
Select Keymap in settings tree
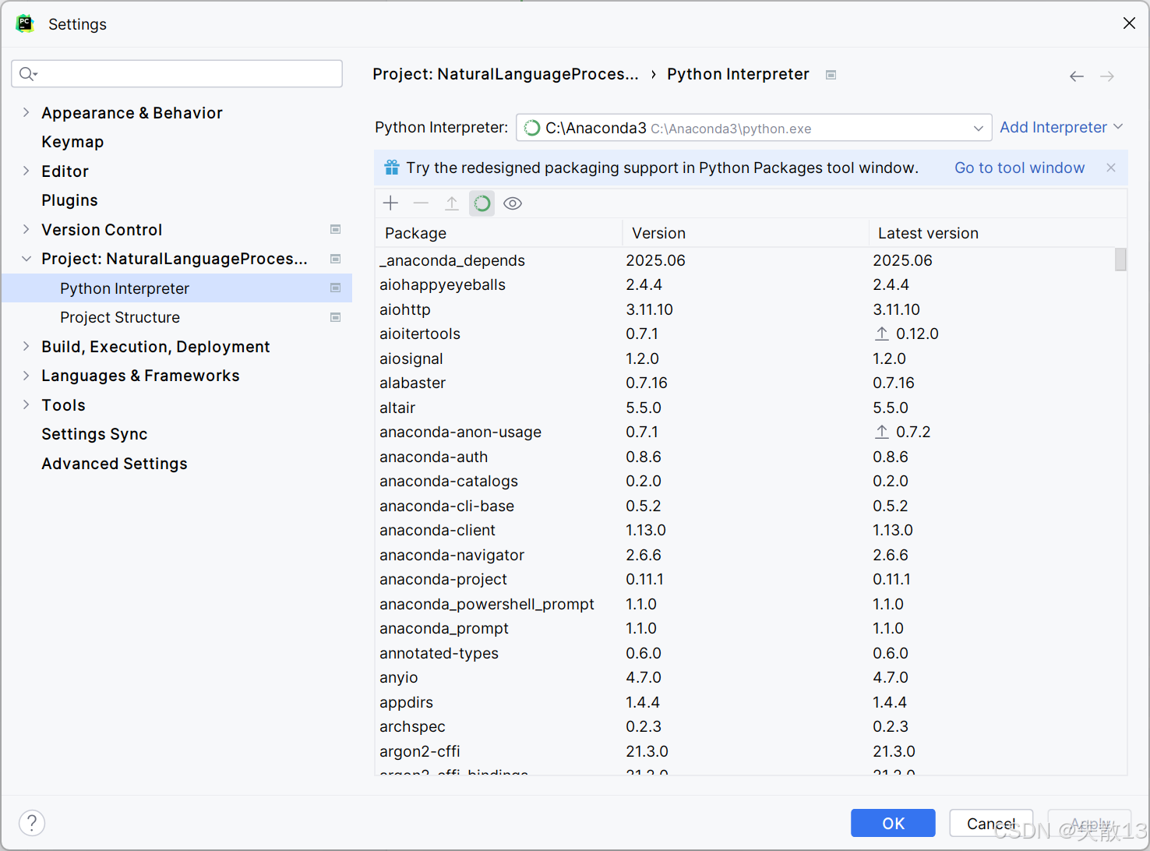click(x=72, y=142)
